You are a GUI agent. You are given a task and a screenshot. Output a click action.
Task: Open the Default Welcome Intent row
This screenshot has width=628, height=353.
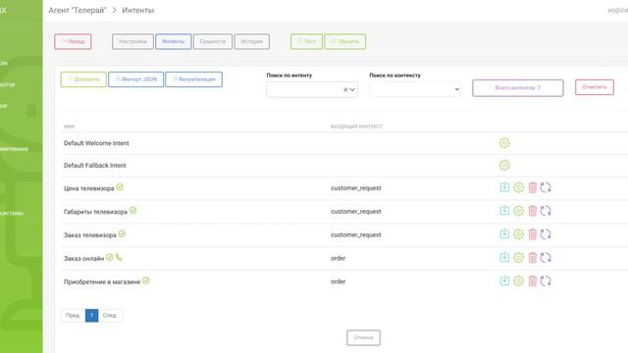(96, 143)
